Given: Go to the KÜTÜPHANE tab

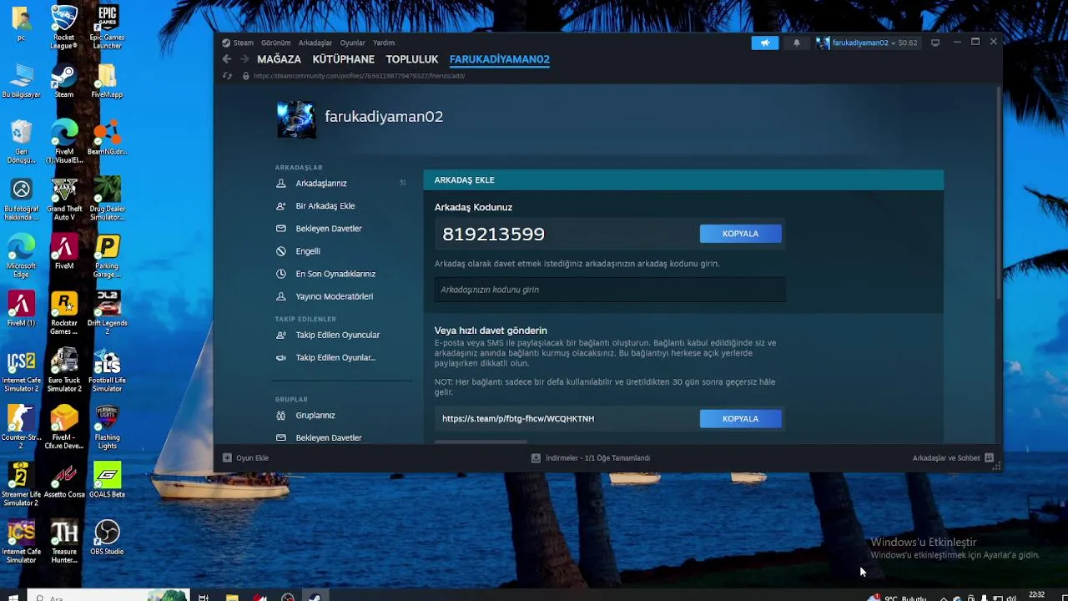Looking at the screenshot, I should click(x=343, y=59).
